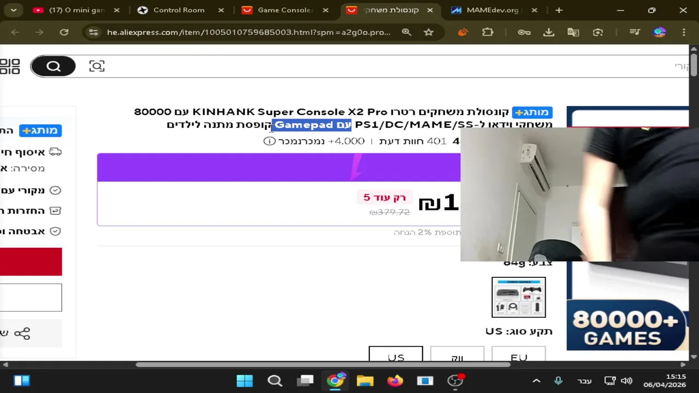Open Windows taskbar Search
This screenshot has height=393, width=699.
tap(275, 380)
